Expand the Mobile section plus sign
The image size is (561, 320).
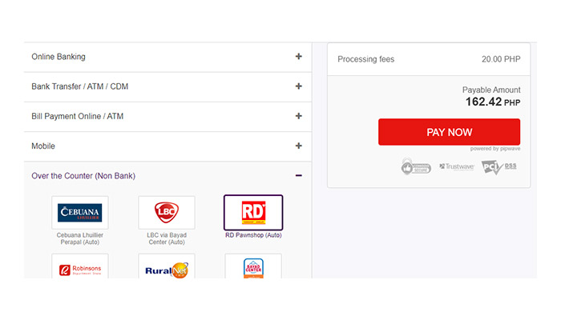299,146
